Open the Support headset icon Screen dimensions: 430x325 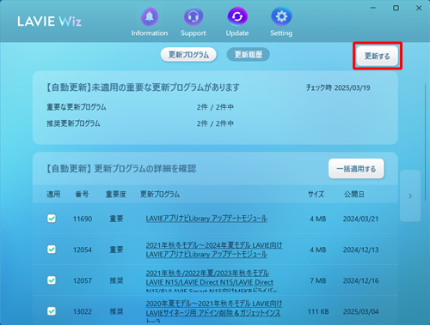tap(193, 17)
